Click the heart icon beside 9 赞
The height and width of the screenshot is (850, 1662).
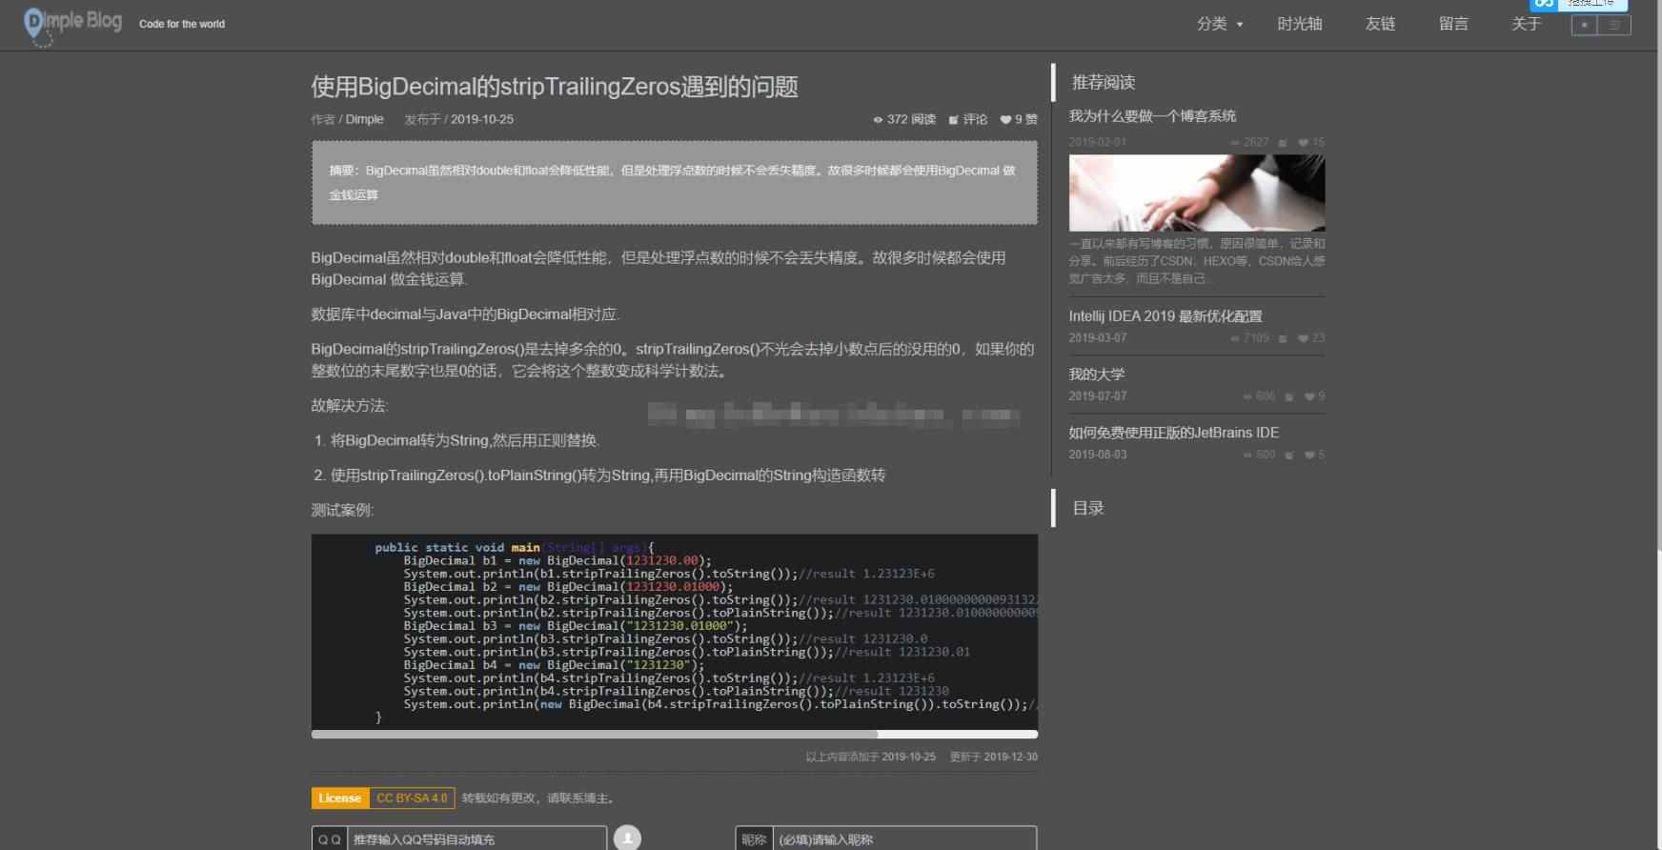point(1005,120)
